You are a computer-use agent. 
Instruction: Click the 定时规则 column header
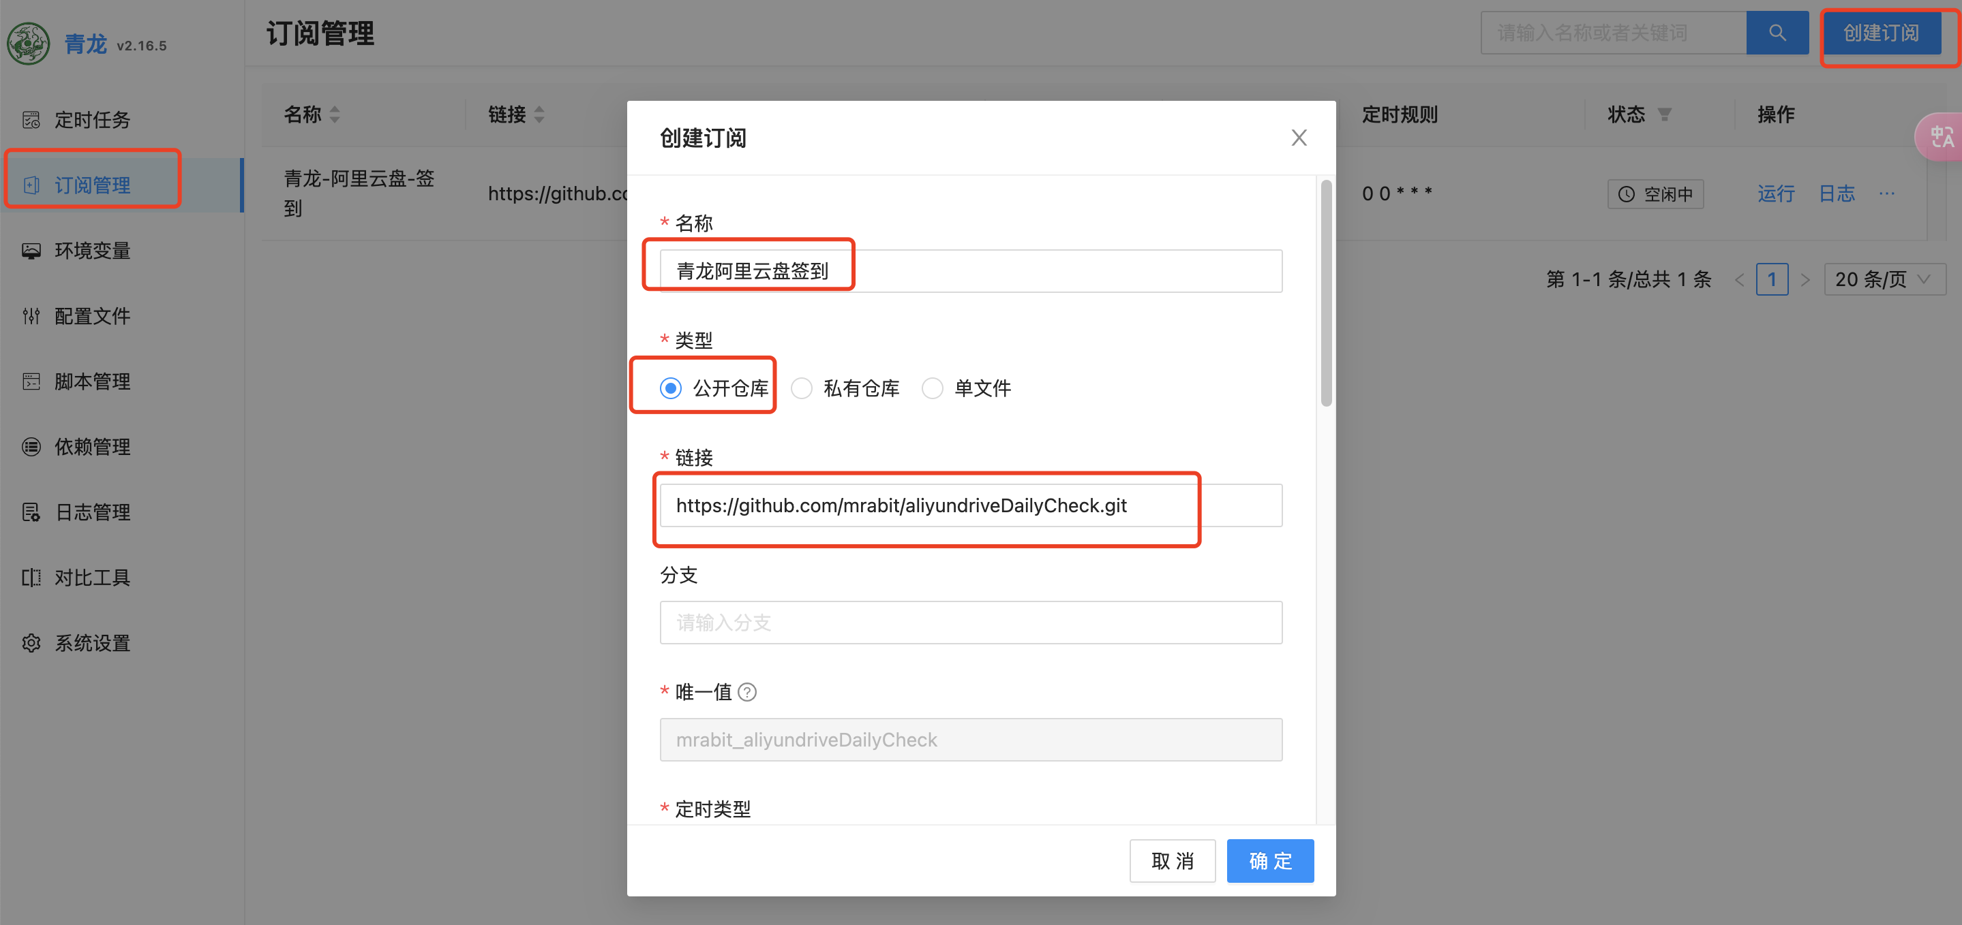(x=1399, y=114)
